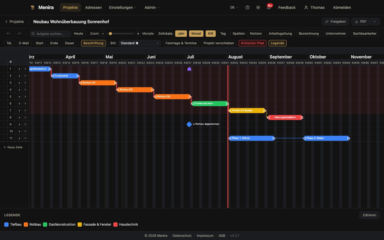Click the Aufgabe suchen search field
The width and height of the screenshot is (384, 240).
[50, 34]
